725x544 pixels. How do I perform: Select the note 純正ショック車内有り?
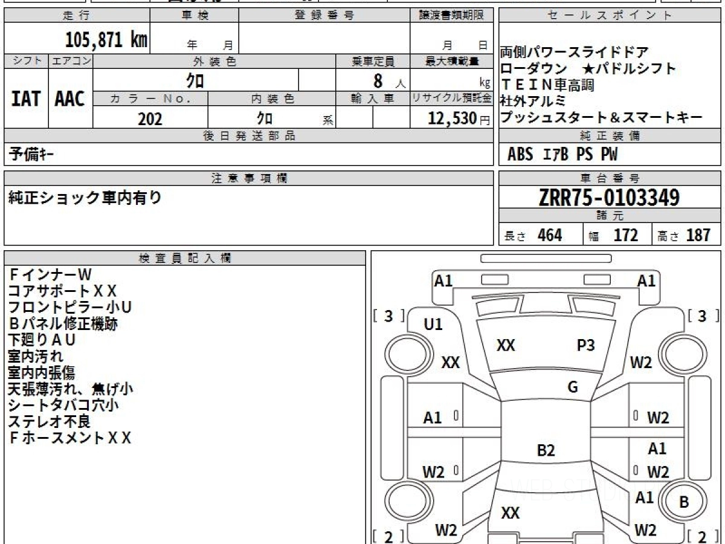pyautogui.click(x=85, y=198)
